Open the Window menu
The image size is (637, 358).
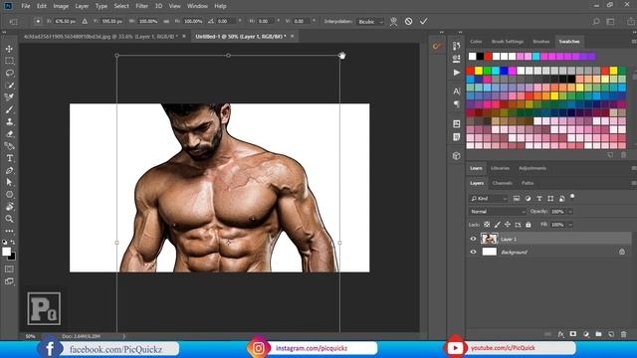(x=197, y=6)
